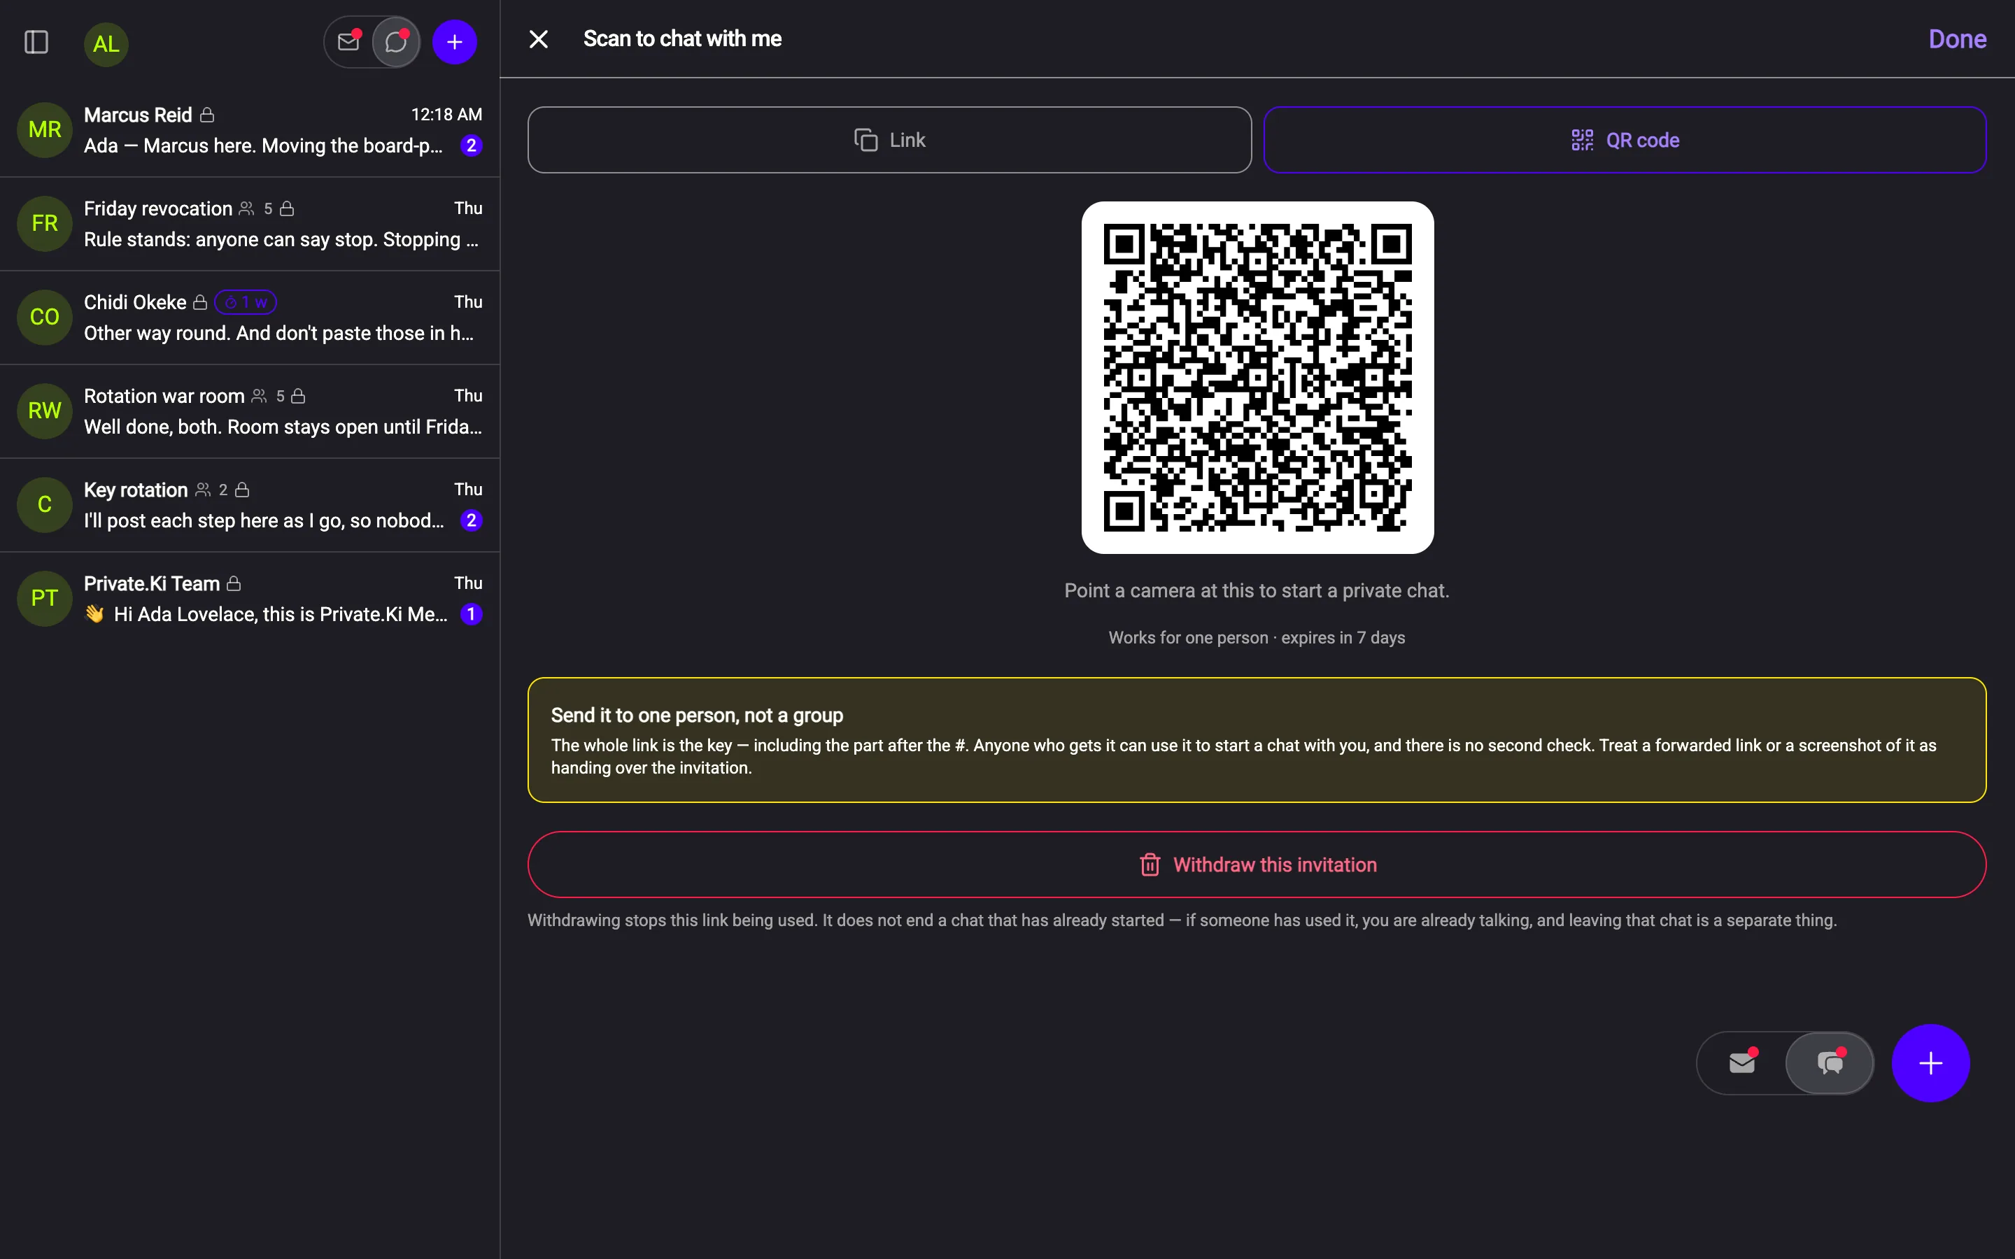Click the purple plus button in the sidebar header
2015x1259 pixels.
[x=455, y=42]
